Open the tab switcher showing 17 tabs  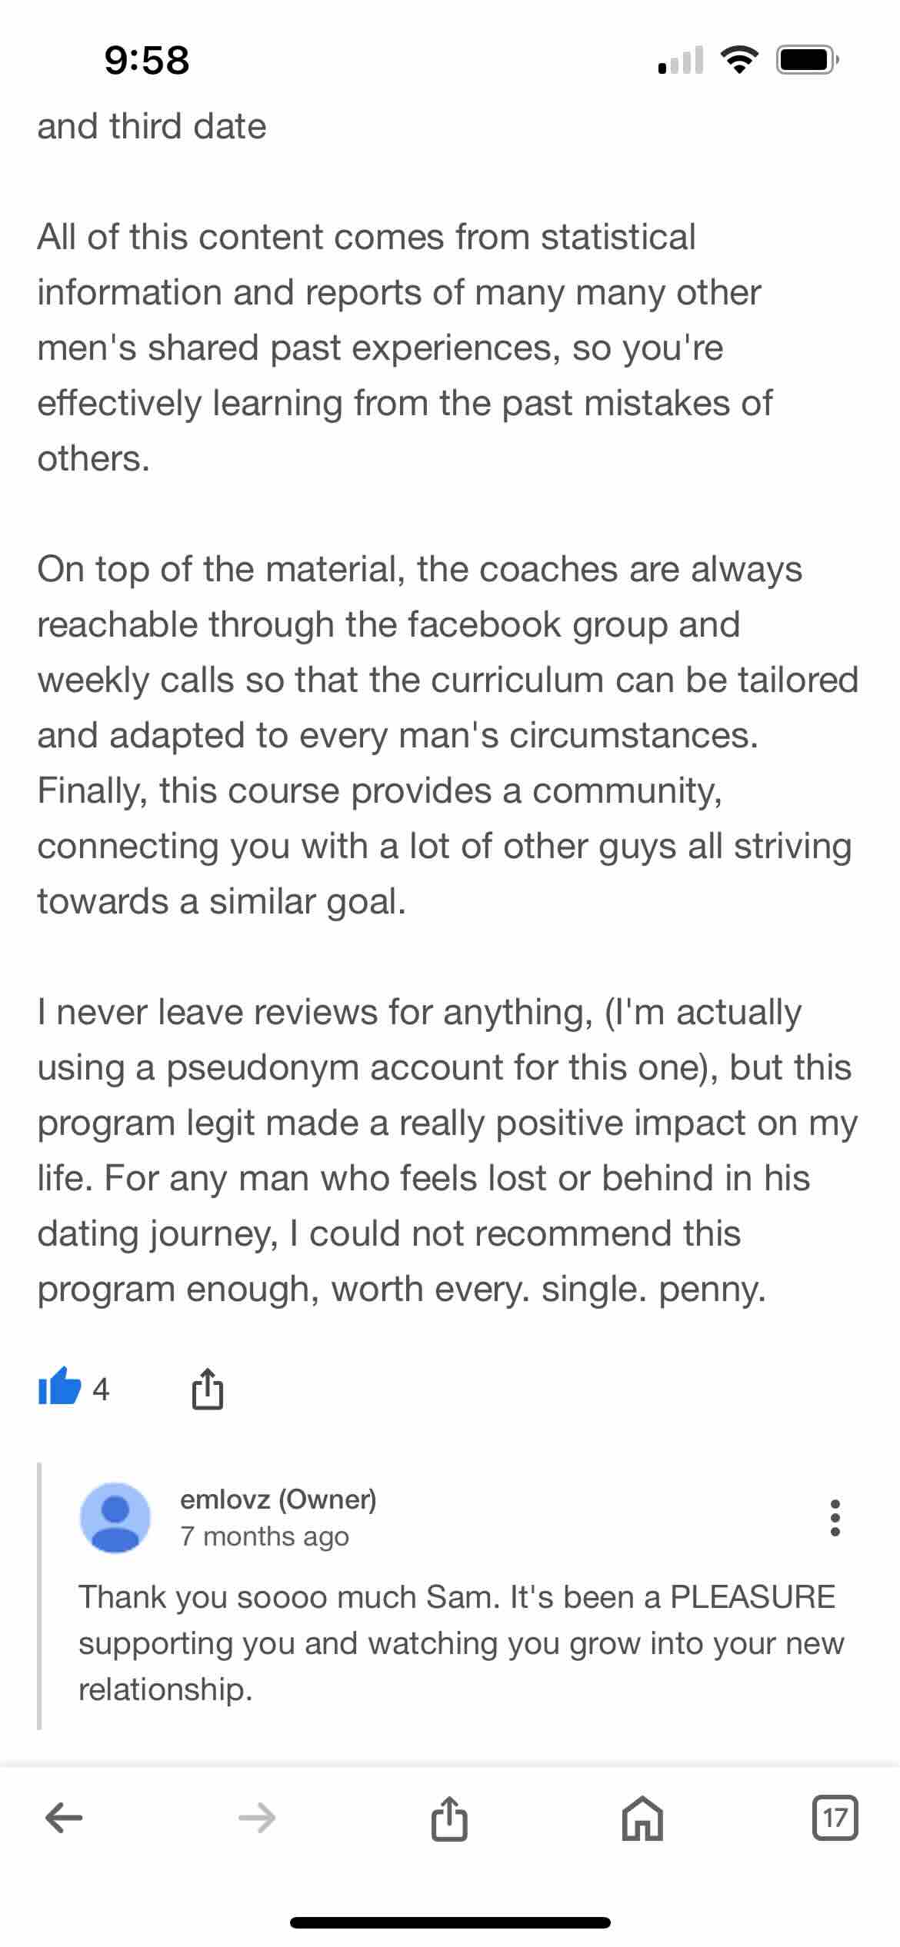pos(835,1818)
